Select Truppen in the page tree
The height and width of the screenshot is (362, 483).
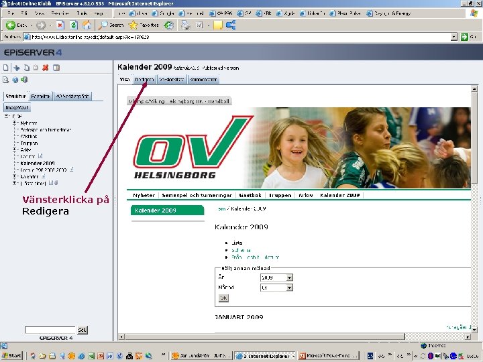point(29,143)
